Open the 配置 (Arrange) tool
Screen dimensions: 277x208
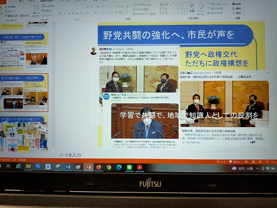click(x=192, y=8)
